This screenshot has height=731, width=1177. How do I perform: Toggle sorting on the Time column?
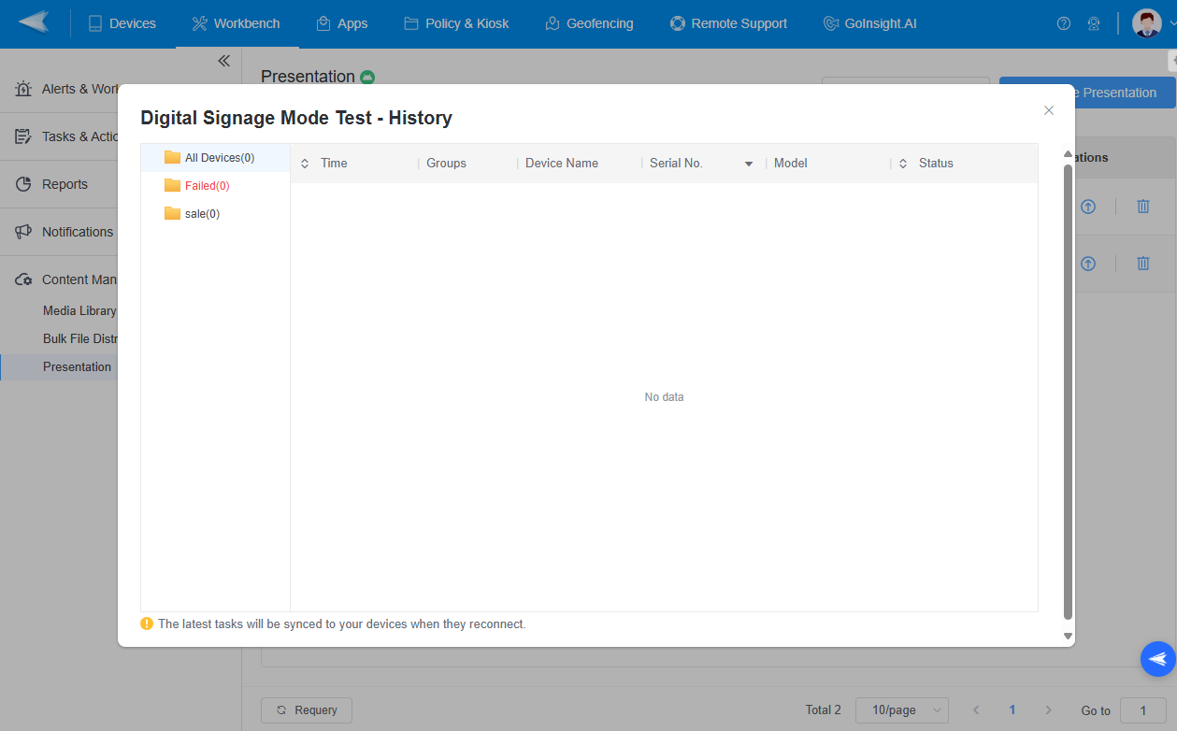(x=305, y=163)
